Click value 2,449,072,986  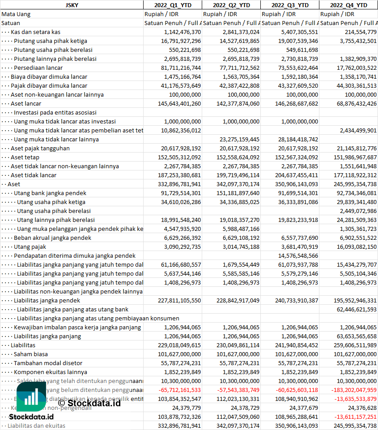358,211
